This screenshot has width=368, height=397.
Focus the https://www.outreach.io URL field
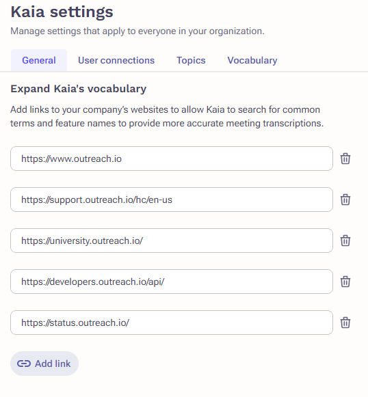pyautogui.click(x=172, y=159)
